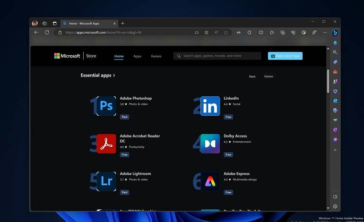
Task: Click the Store text link
Action: (x=91, y=56)
